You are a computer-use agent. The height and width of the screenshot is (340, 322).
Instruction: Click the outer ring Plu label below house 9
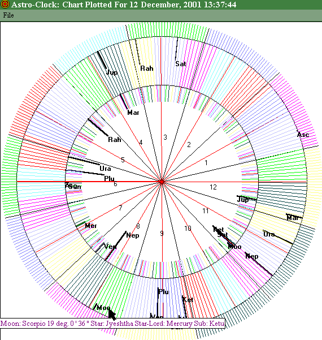point(163,292)
